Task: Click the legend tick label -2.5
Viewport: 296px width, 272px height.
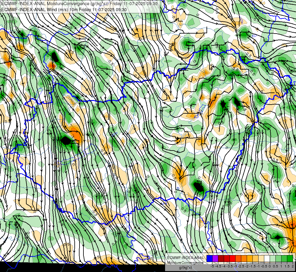Action: pyautogui.click(x=241, y=266)
